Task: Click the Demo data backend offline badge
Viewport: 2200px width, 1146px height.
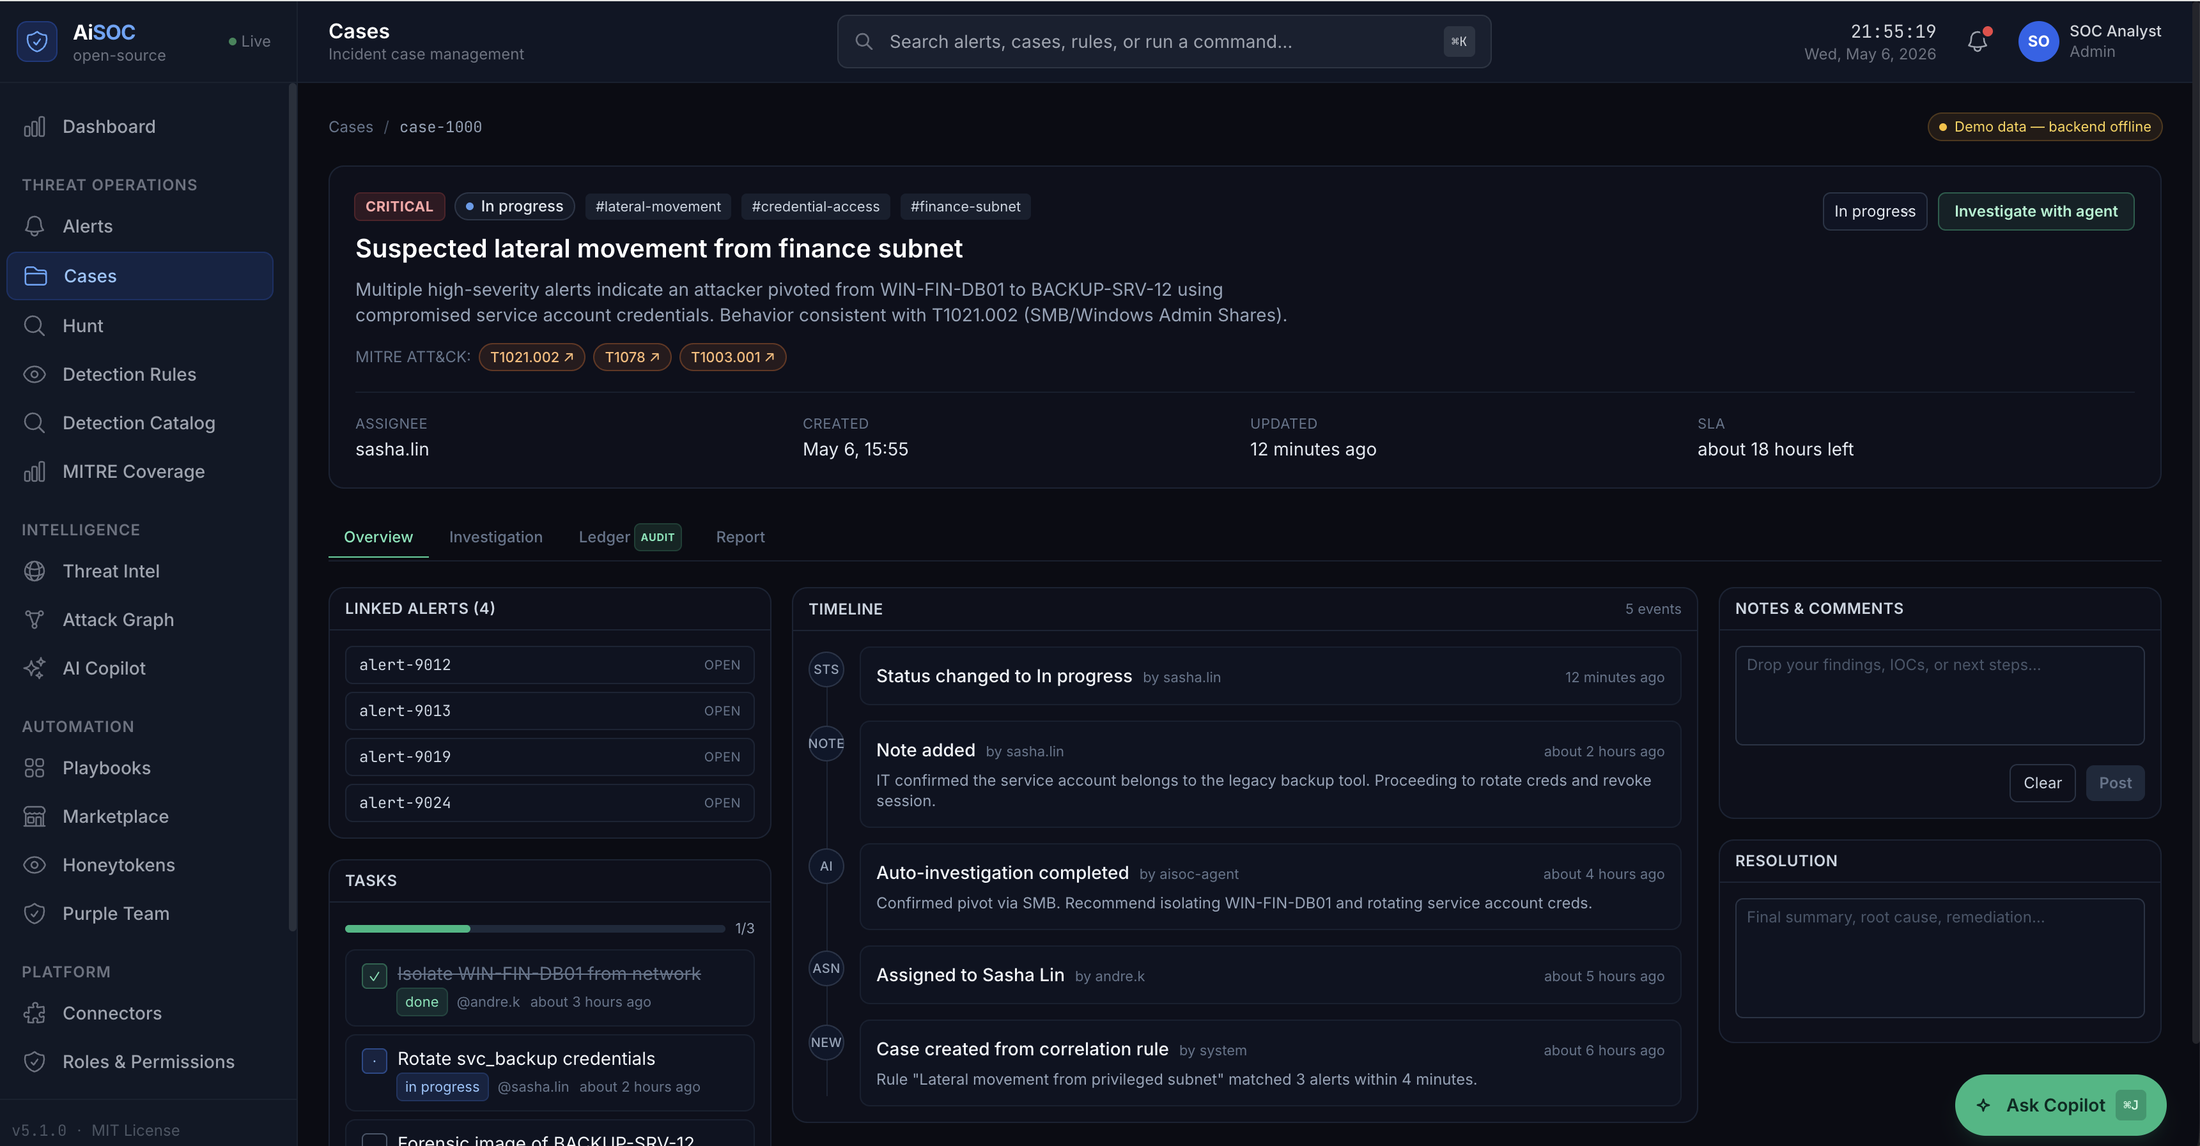Action: [x=2045, y=127]
